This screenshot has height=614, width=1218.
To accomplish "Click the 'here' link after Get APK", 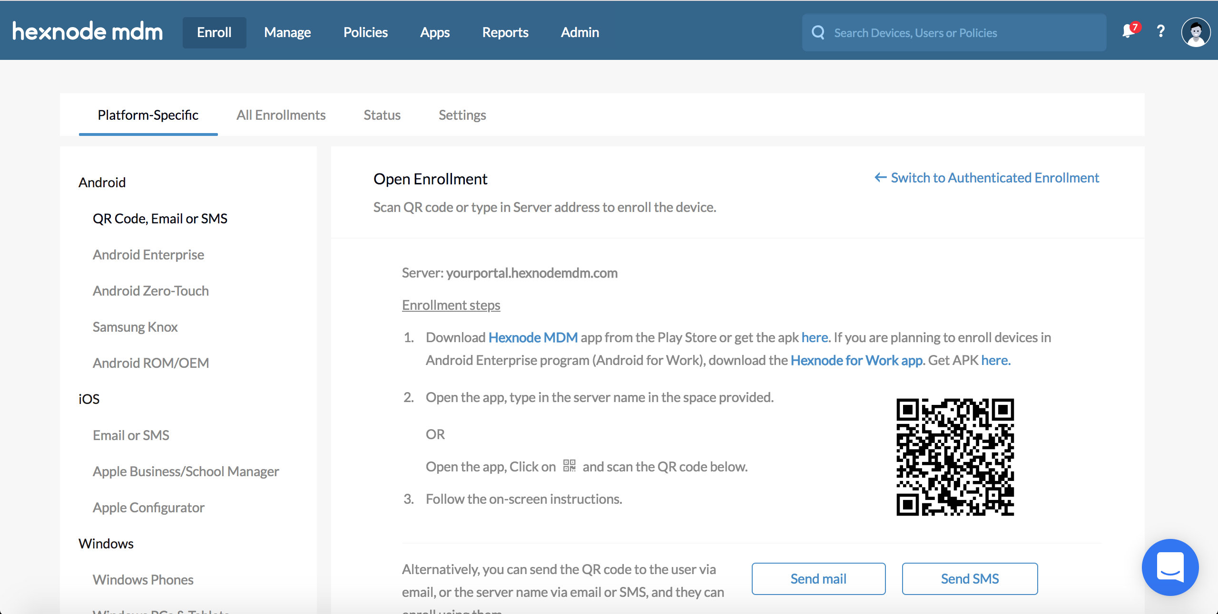I will (995, 360).
